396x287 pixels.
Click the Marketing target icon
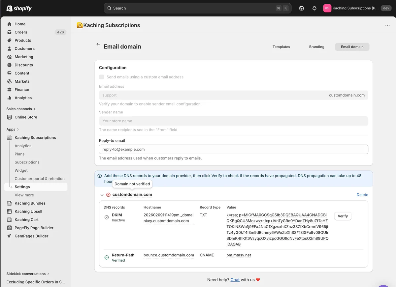[x=9, y=57]
